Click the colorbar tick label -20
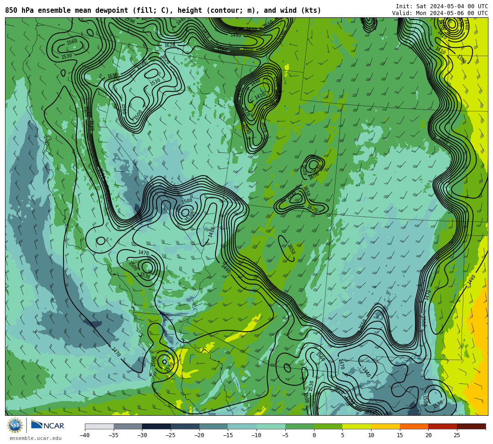Image resolution: width=493 pixels, height=444 pixels. tap(199, 435)
